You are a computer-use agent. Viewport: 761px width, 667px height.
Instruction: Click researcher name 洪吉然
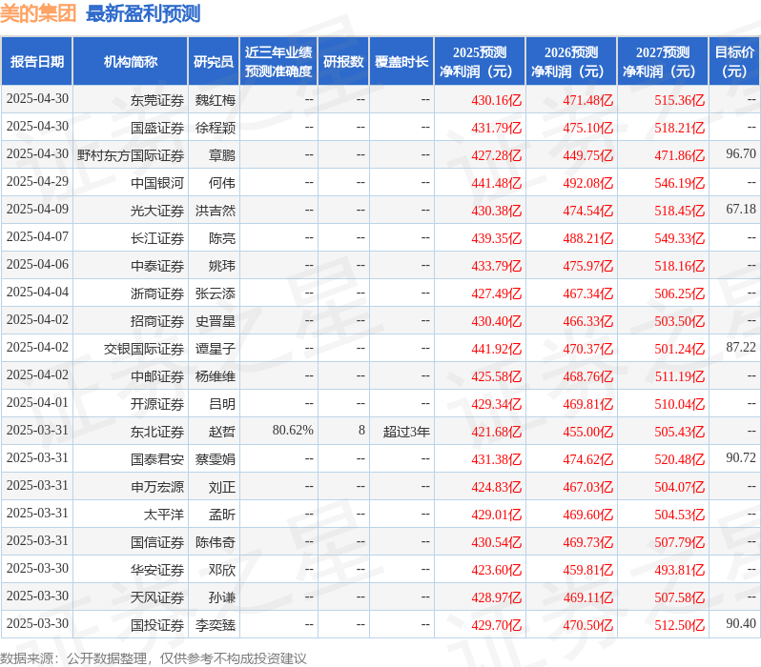point(216,211)
